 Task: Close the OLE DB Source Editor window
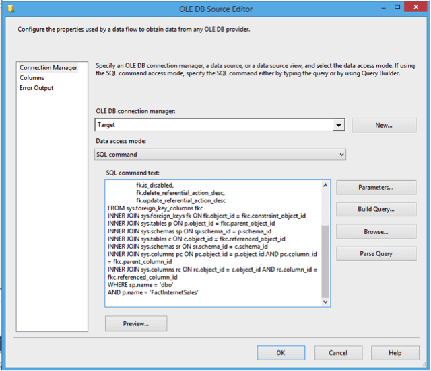(x=416, y=7)
